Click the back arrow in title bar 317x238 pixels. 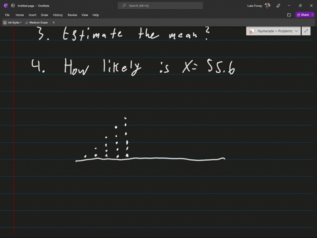[x=13, y=5]
